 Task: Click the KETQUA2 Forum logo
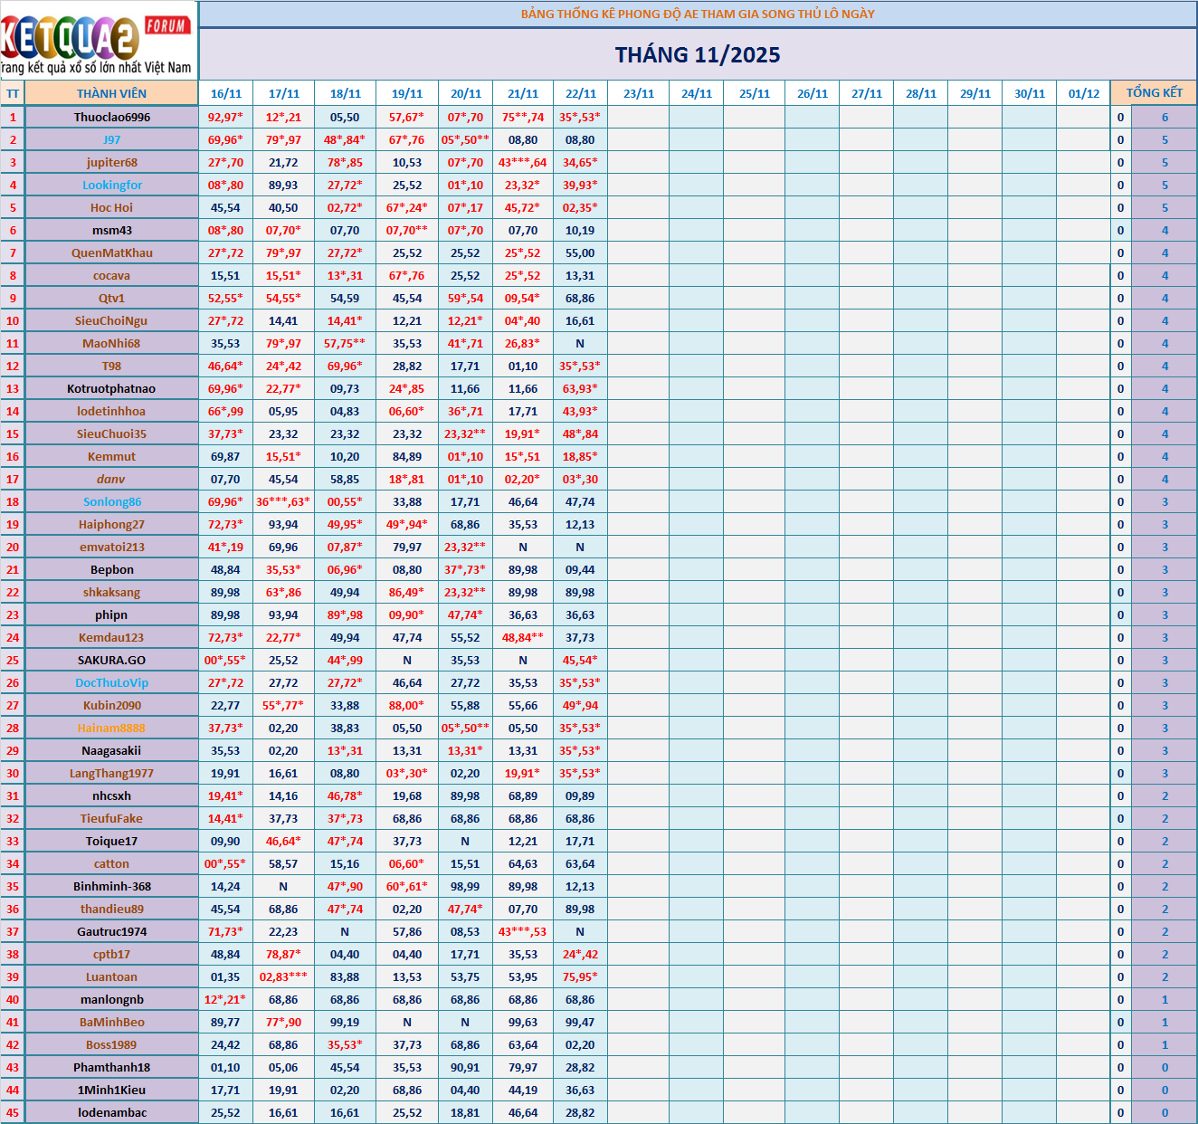98,41
